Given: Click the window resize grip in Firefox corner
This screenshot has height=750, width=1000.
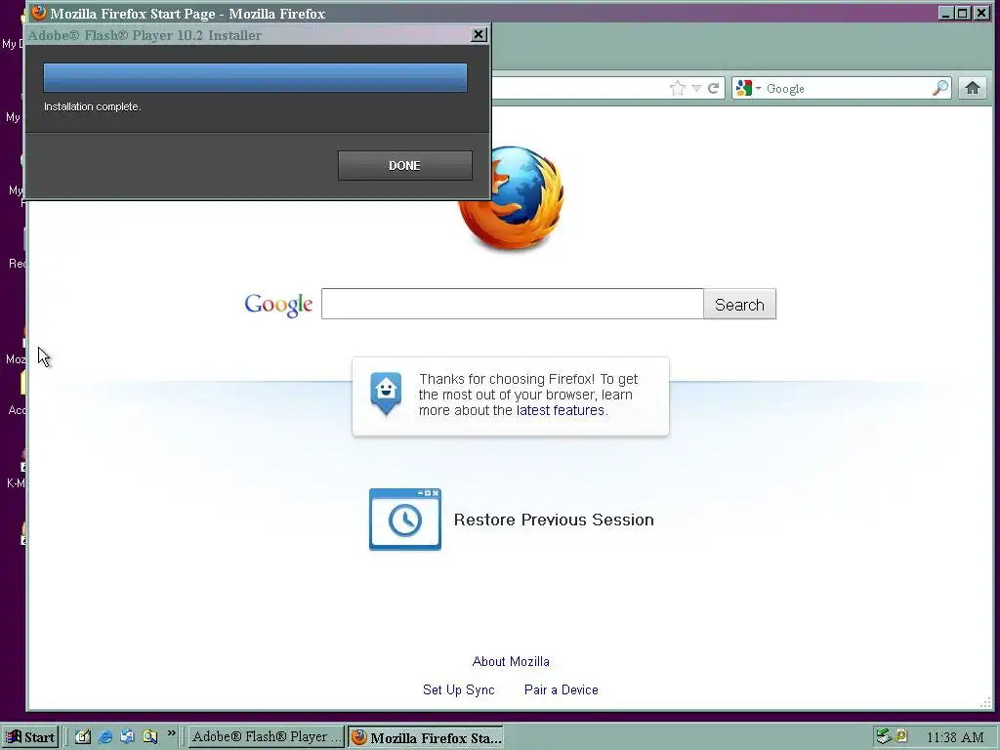Looking at the screenshot, I should point(984,701).
